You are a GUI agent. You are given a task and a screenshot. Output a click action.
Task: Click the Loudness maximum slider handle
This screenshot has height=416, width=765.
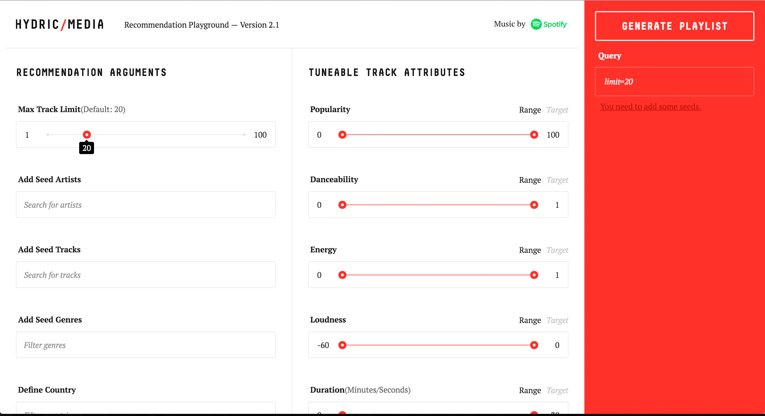pos(534,345)
